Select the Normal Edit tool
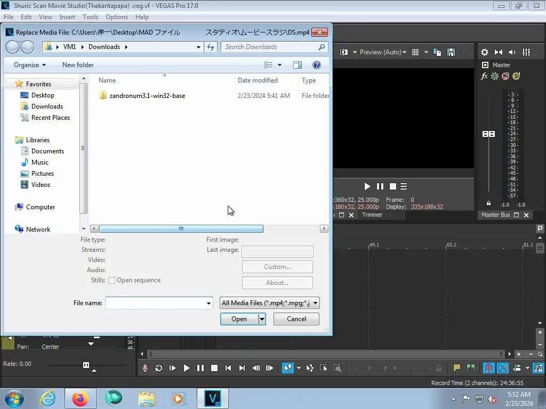The image size is (546, 409). (287, 368)
